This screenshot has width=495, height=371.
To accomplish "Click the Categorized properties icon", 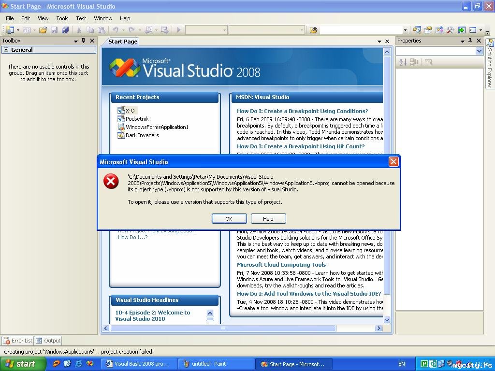I will (414, 62).
